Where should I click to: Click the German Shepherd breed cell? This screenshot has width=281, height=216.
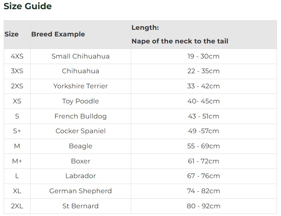click(x=80, y=191)
